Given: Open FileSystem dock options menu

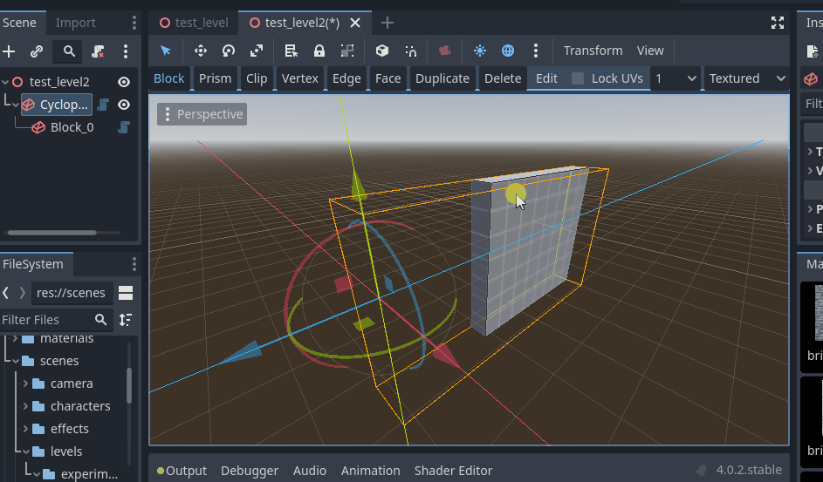Looking at the screenshot, I should (134, 264).
